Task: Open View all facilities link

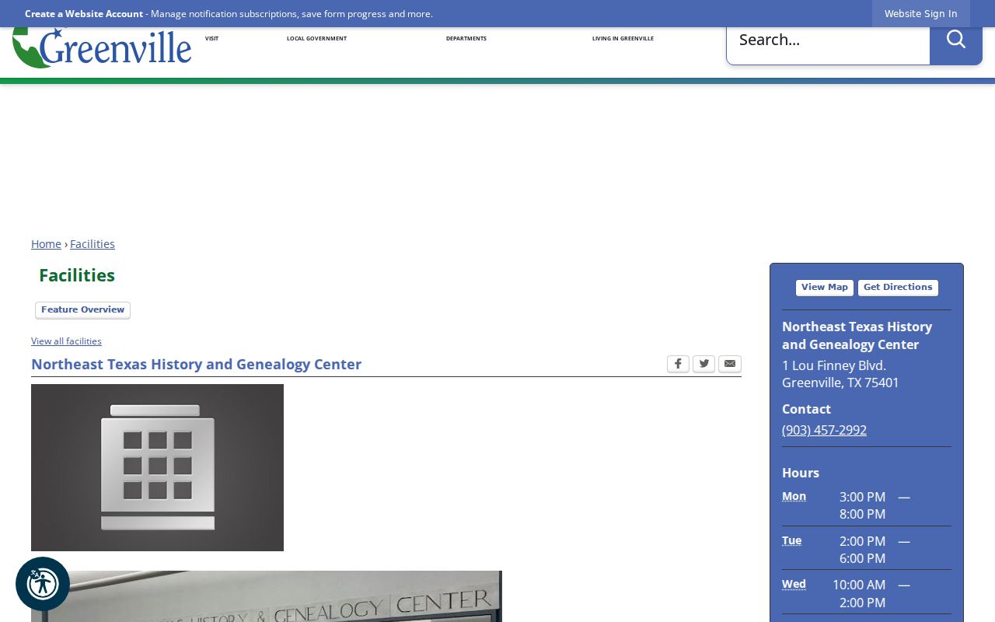Action: pos(66,341)
